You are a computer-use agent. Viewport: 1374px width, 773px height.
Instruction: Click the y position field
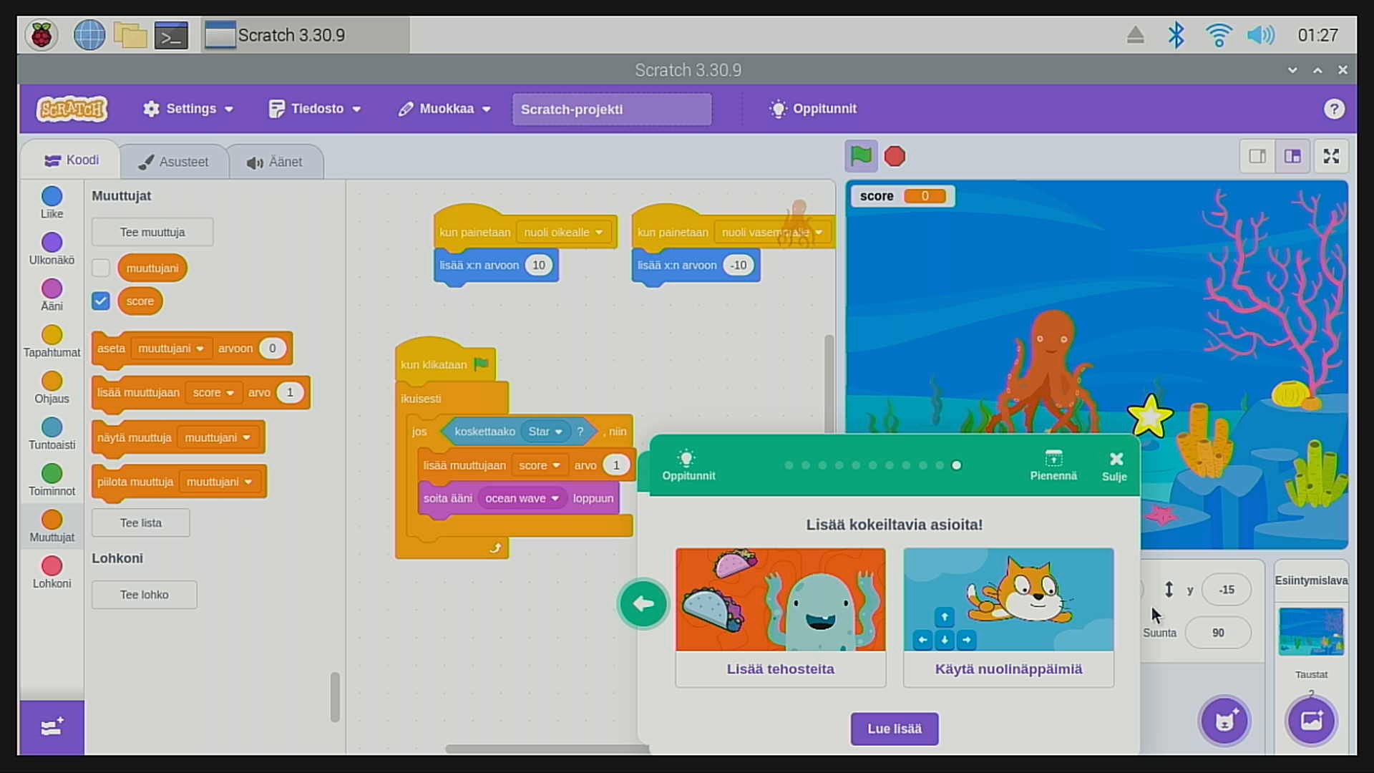coord(1227,590)
